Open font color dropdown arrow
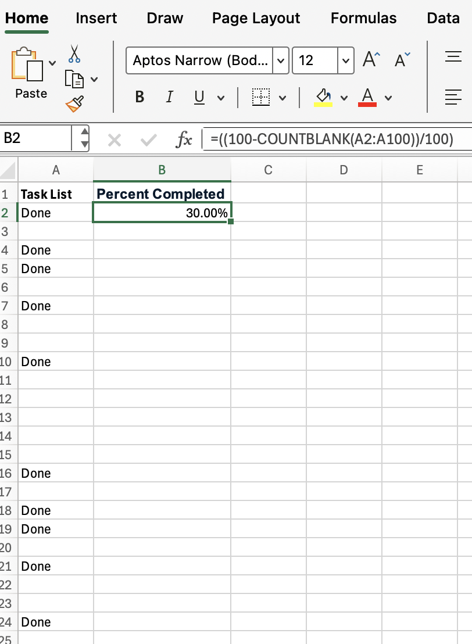 [388, 98]
